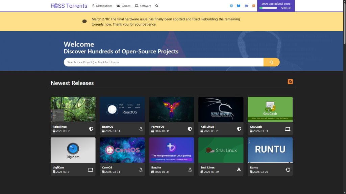Click the shield icon on the Kali Linux card
The image size is (346, 194).
(x=239, y=129)
